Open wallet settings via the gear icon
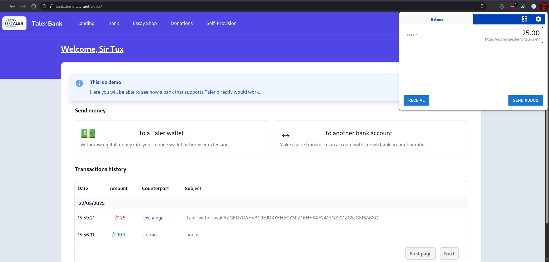This screenshot has height=262, width=549. click(538, 19)
